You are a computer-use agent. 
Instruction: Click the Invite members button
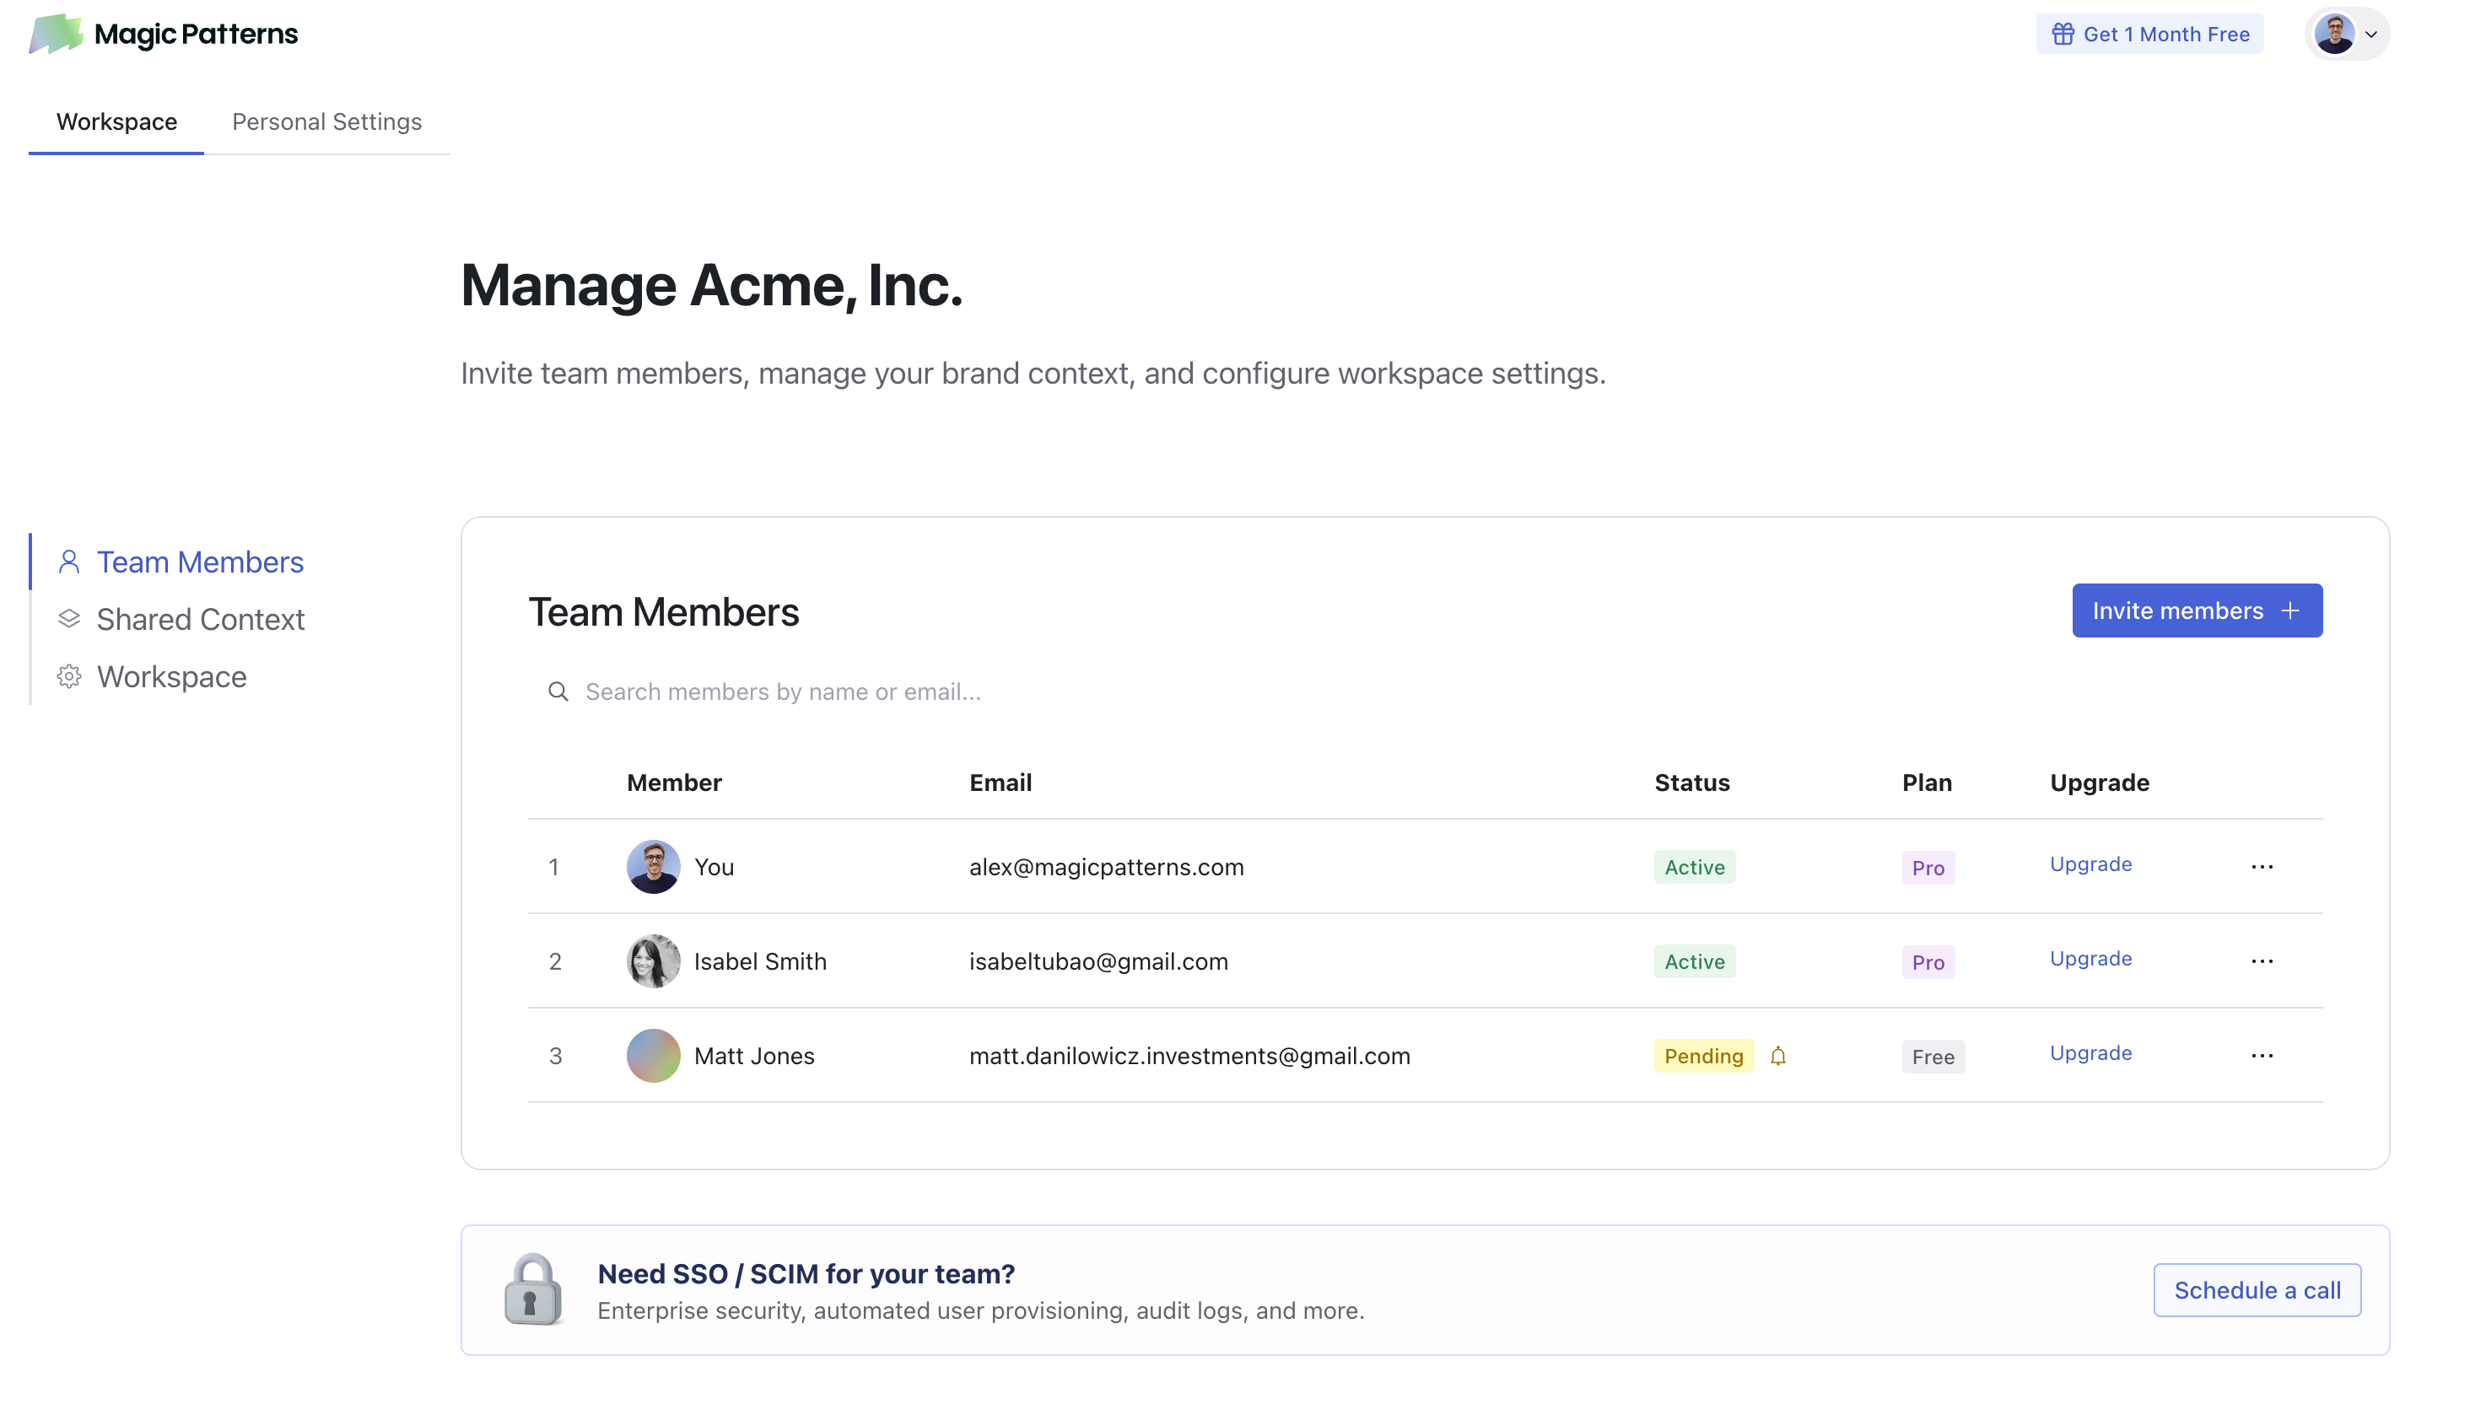(2196, 610)
